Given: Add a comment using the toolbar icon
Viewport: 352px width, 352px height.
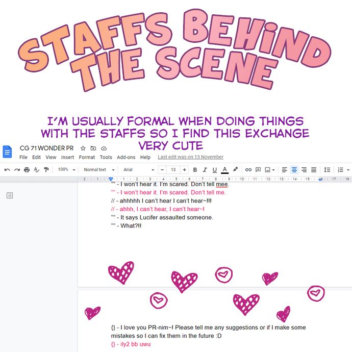Looking at the screenshot, I should coord(258,169).
